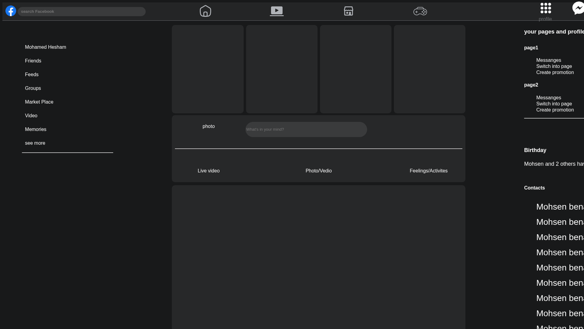Open Messanges under page2
Image resolution: width=584 pixels, height=329 pixels.
click(x=548, y=98)
